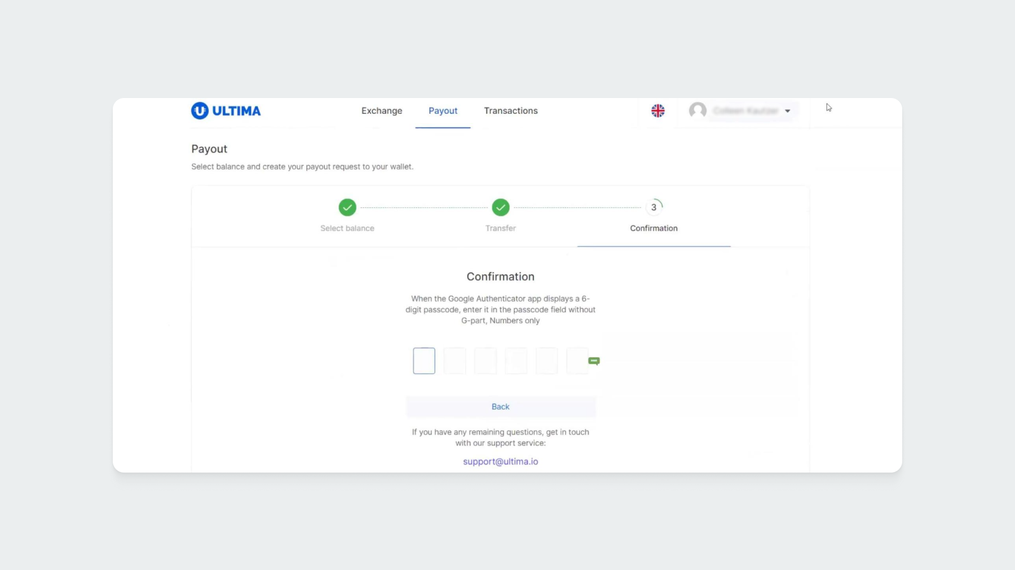Image resolution: width=1015 pixels, height=570 pixels.
Task: Click the second passcode digit box
Action: point(454,360)
